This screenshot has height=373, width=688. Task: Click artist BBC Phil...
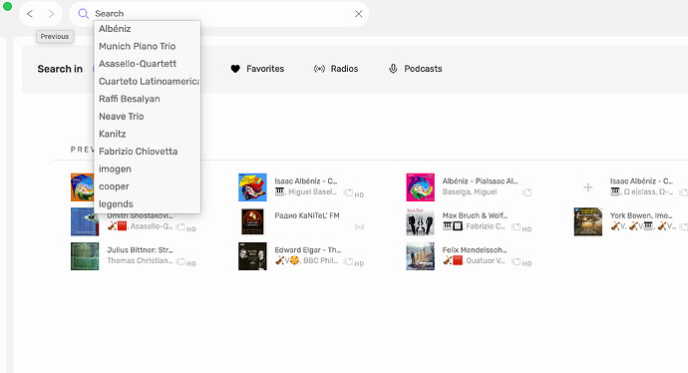pos(321,260)
